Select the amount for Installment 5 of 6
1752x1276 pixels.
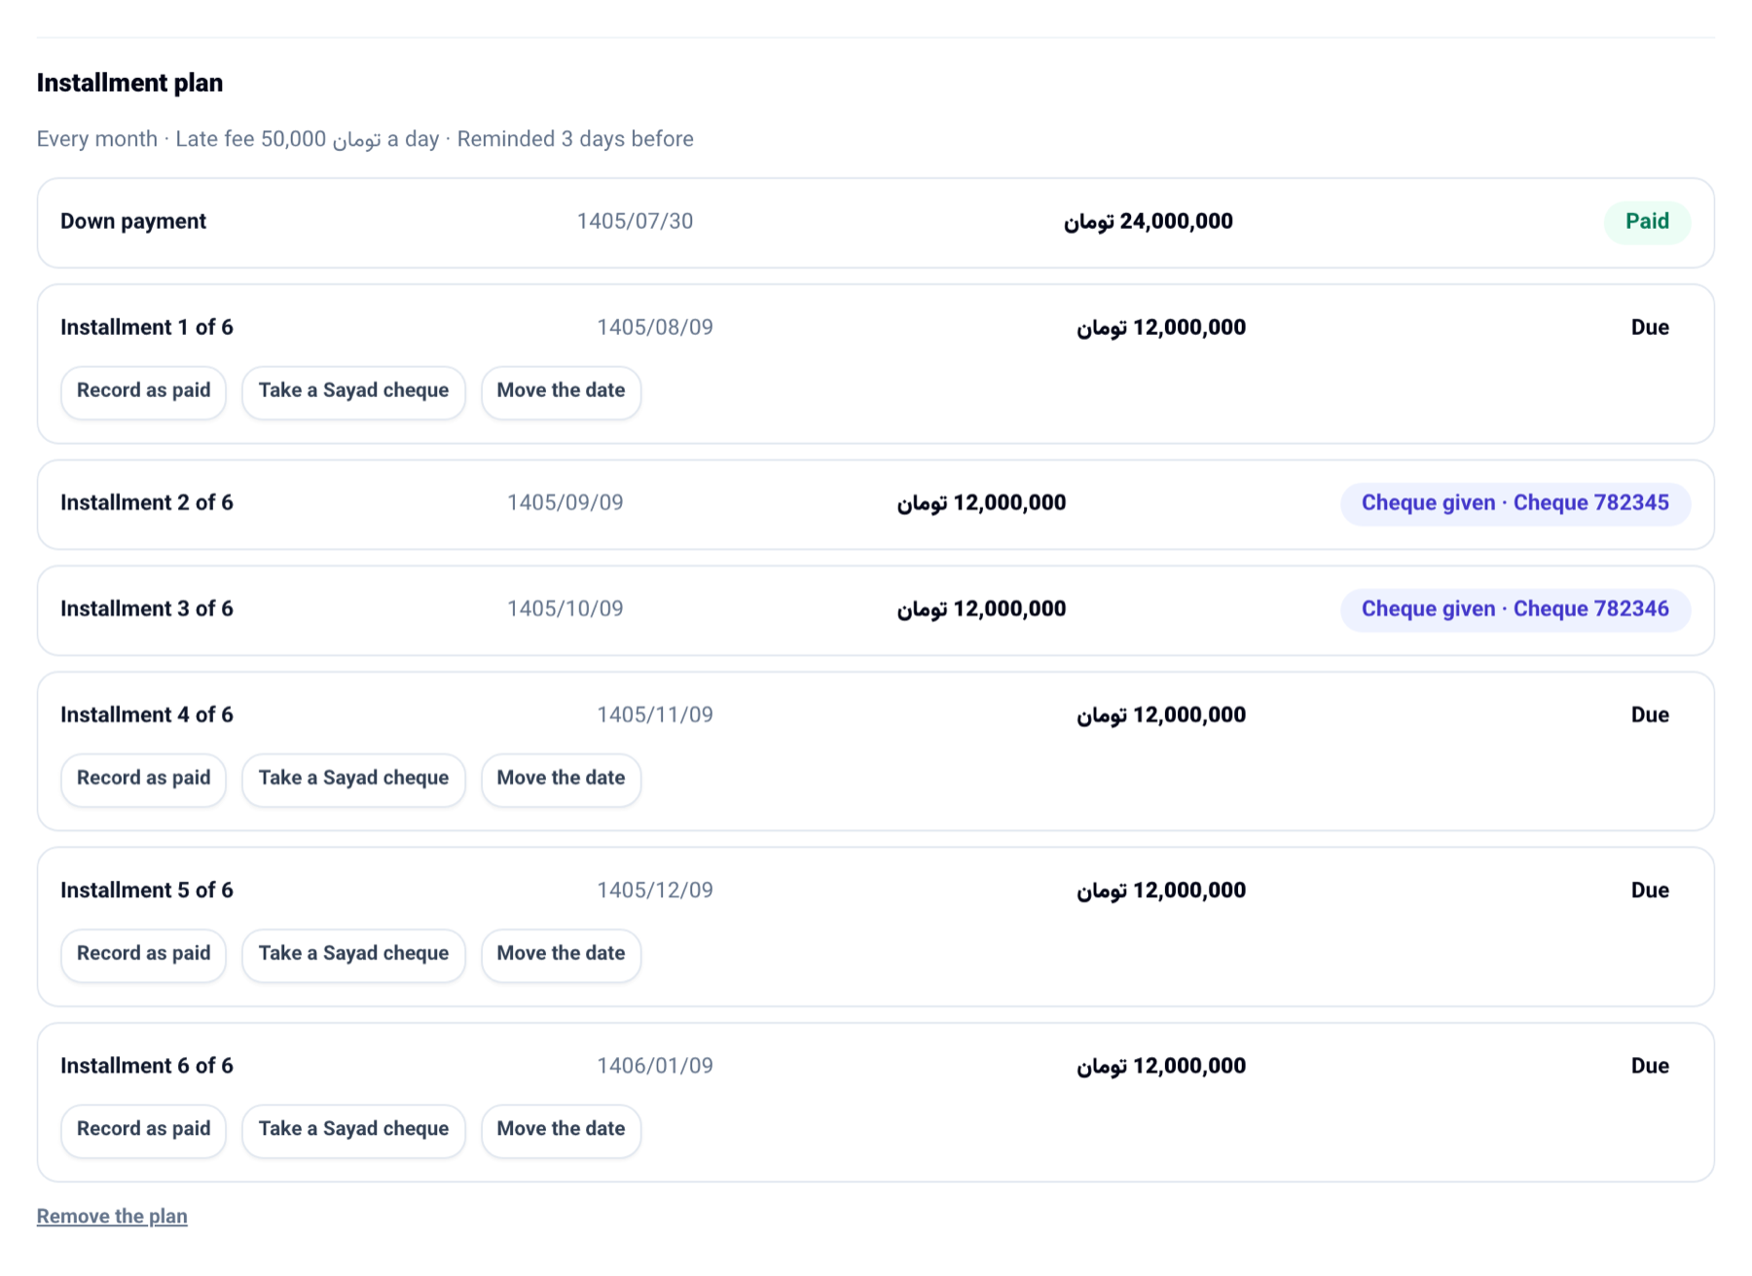coord(1160,891)
